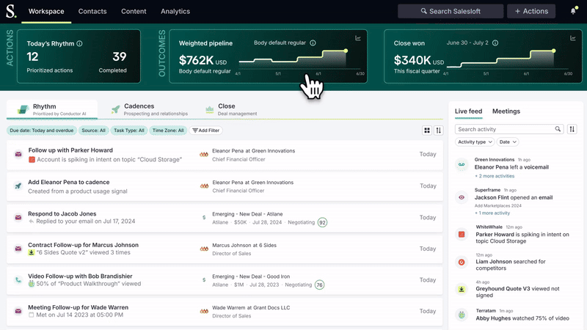587x330 pixels.
Task: Click in the Search Salesloft field
Action: pos(451,11)
